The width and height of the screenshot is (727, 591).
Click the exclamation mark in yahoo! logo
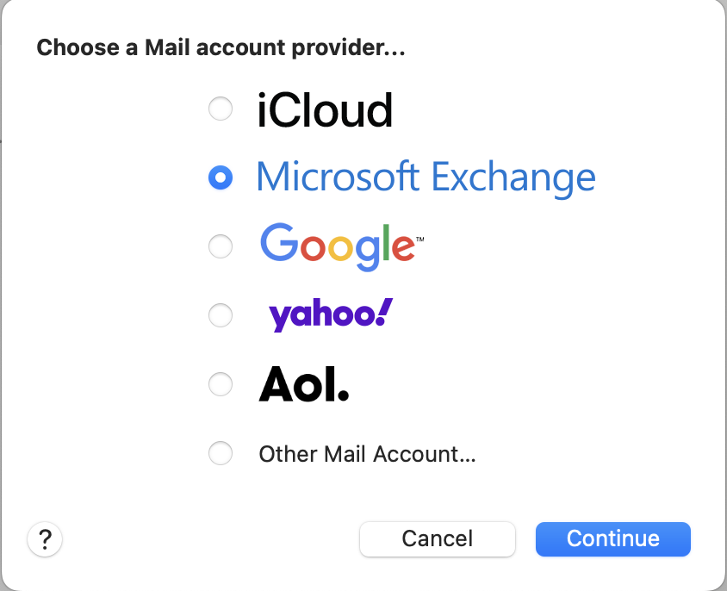[385, 312]
